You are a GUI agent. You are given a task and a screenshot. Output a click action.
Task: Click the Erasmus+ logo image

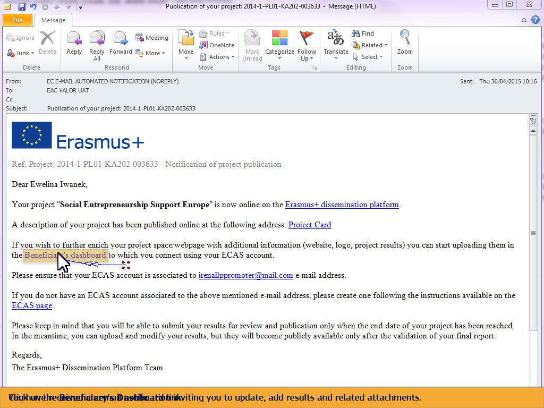coord(78,135)
